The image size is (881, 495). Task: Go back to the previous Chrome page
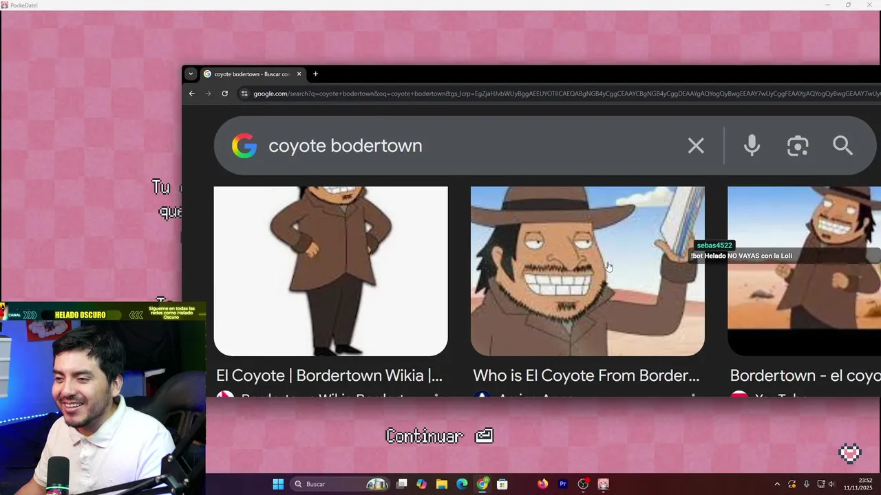pos(192,93)
